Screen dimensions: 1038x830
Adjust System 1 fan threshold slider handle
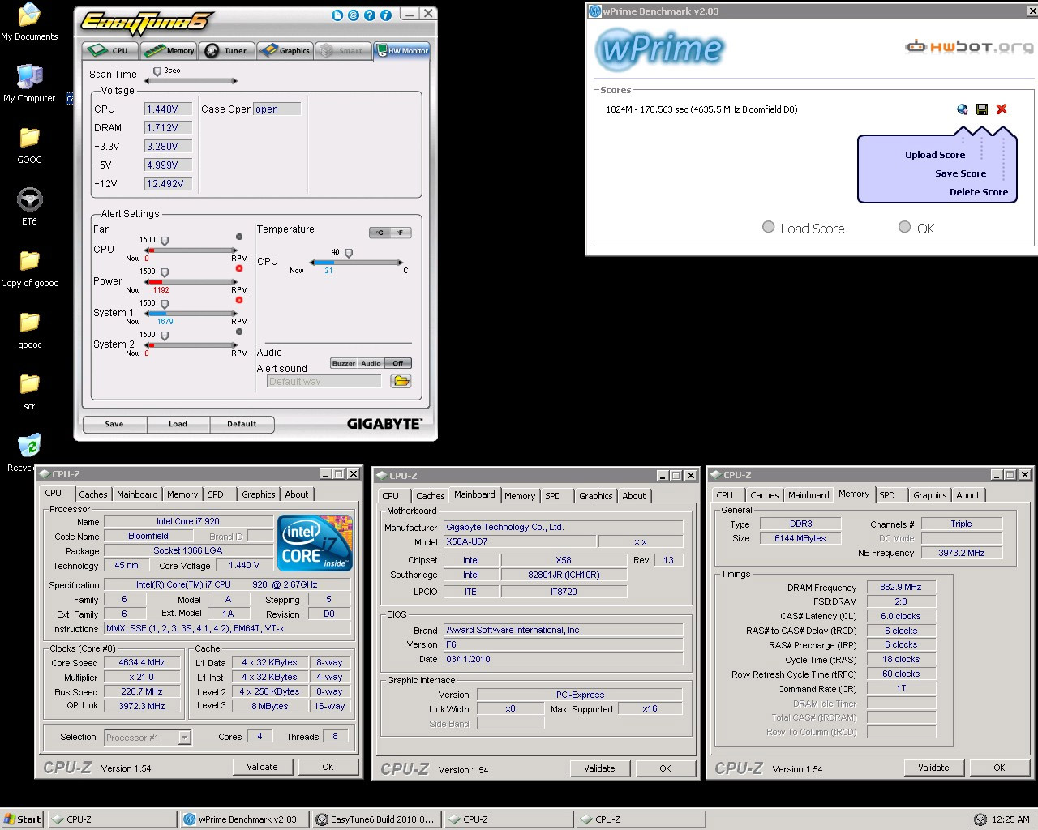165,305
